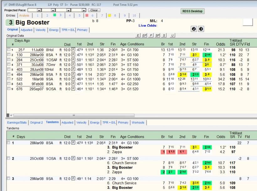Click the Clear button
This screenshot has height=191, width=257.
(x=94, y=10)
